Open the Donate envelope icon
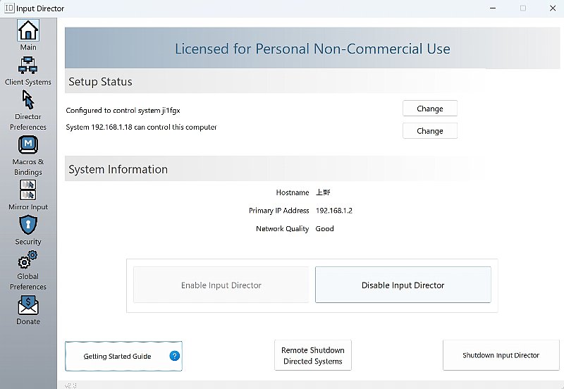564x389 pixels. tap(28, 305)
